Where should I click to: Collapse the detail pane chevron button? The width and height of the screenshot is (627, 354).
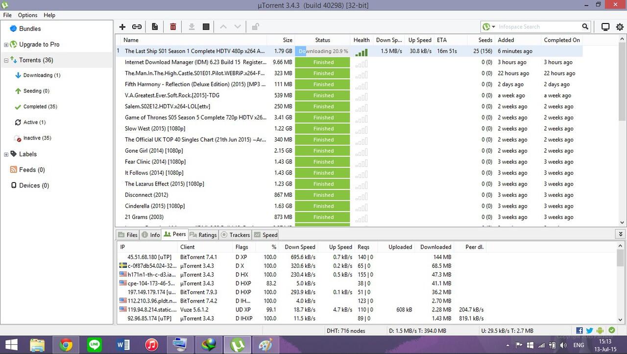click(621, 235)
